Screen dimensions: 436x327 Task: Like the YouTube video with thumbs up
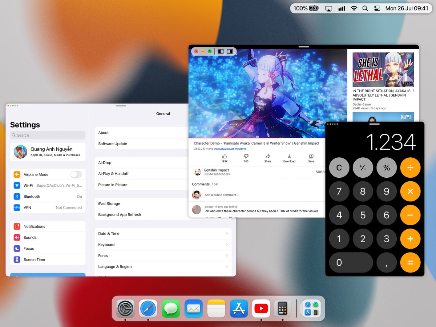[x=225, y=158]
